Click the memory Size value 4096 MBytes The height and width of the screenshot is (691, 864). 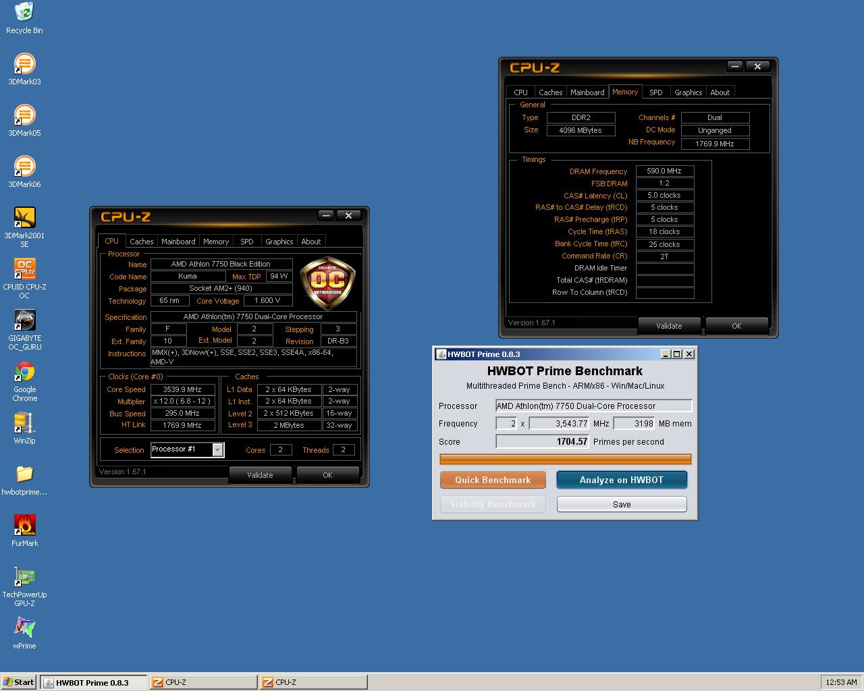coord(580,130)
